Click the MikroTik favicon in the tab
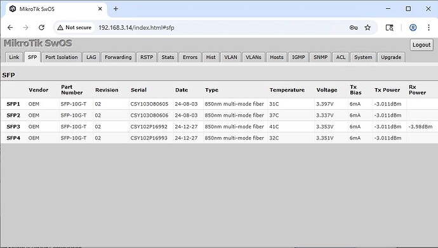 pos(13,9)
